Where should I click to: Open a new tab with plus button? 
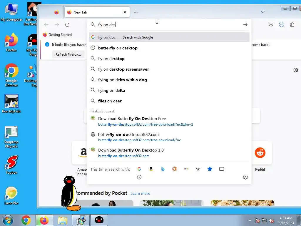136,12
